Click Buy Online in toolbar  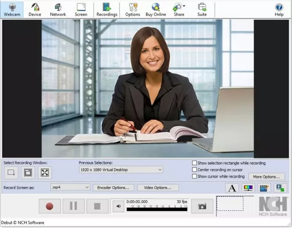[156, 10]
